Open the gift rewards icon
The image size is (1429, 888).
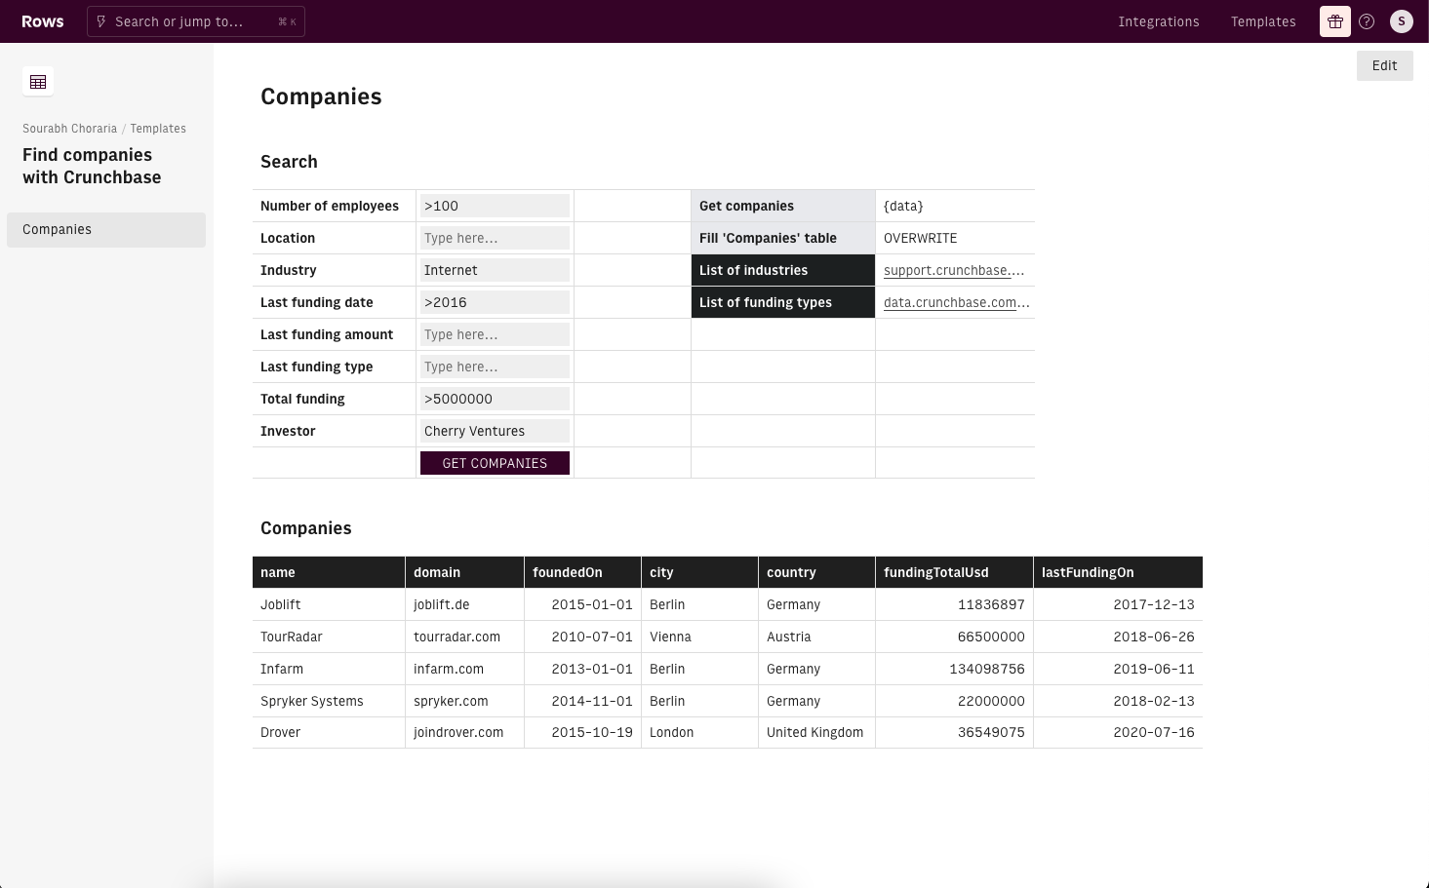pos(1335,21)
